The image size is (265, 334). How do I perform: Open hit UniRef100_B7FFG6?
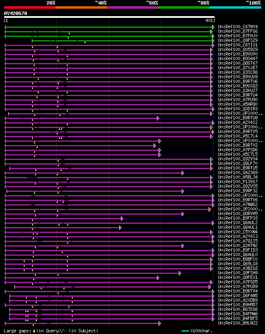click(238, 31)
